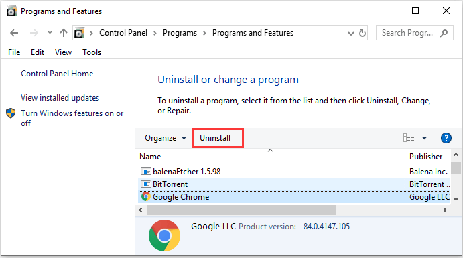Minimize the Programs and Features window

(385, 11)
